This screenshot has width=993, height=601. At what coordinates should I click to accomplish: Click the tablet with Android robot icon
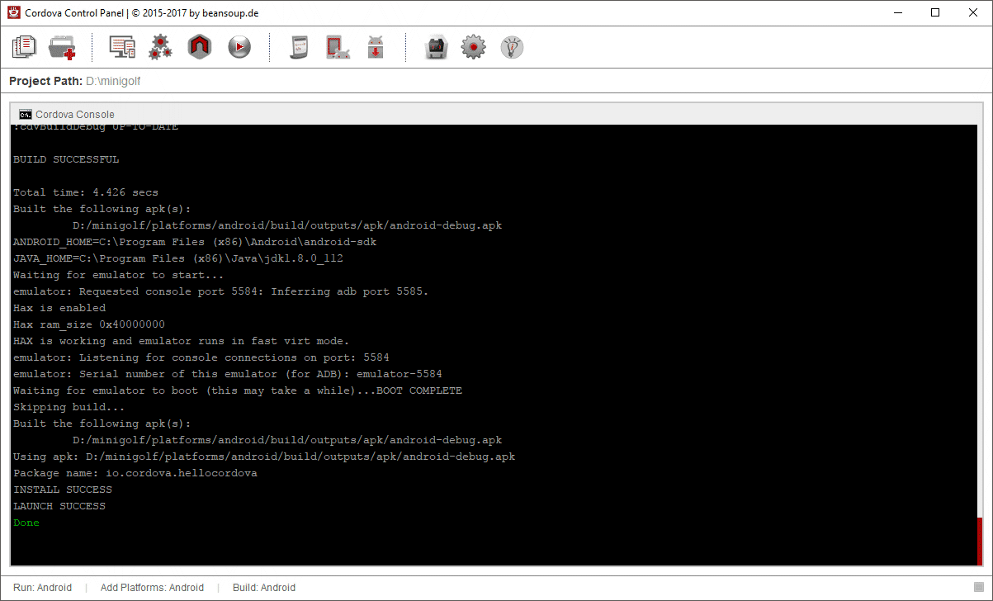coord(337,47)
